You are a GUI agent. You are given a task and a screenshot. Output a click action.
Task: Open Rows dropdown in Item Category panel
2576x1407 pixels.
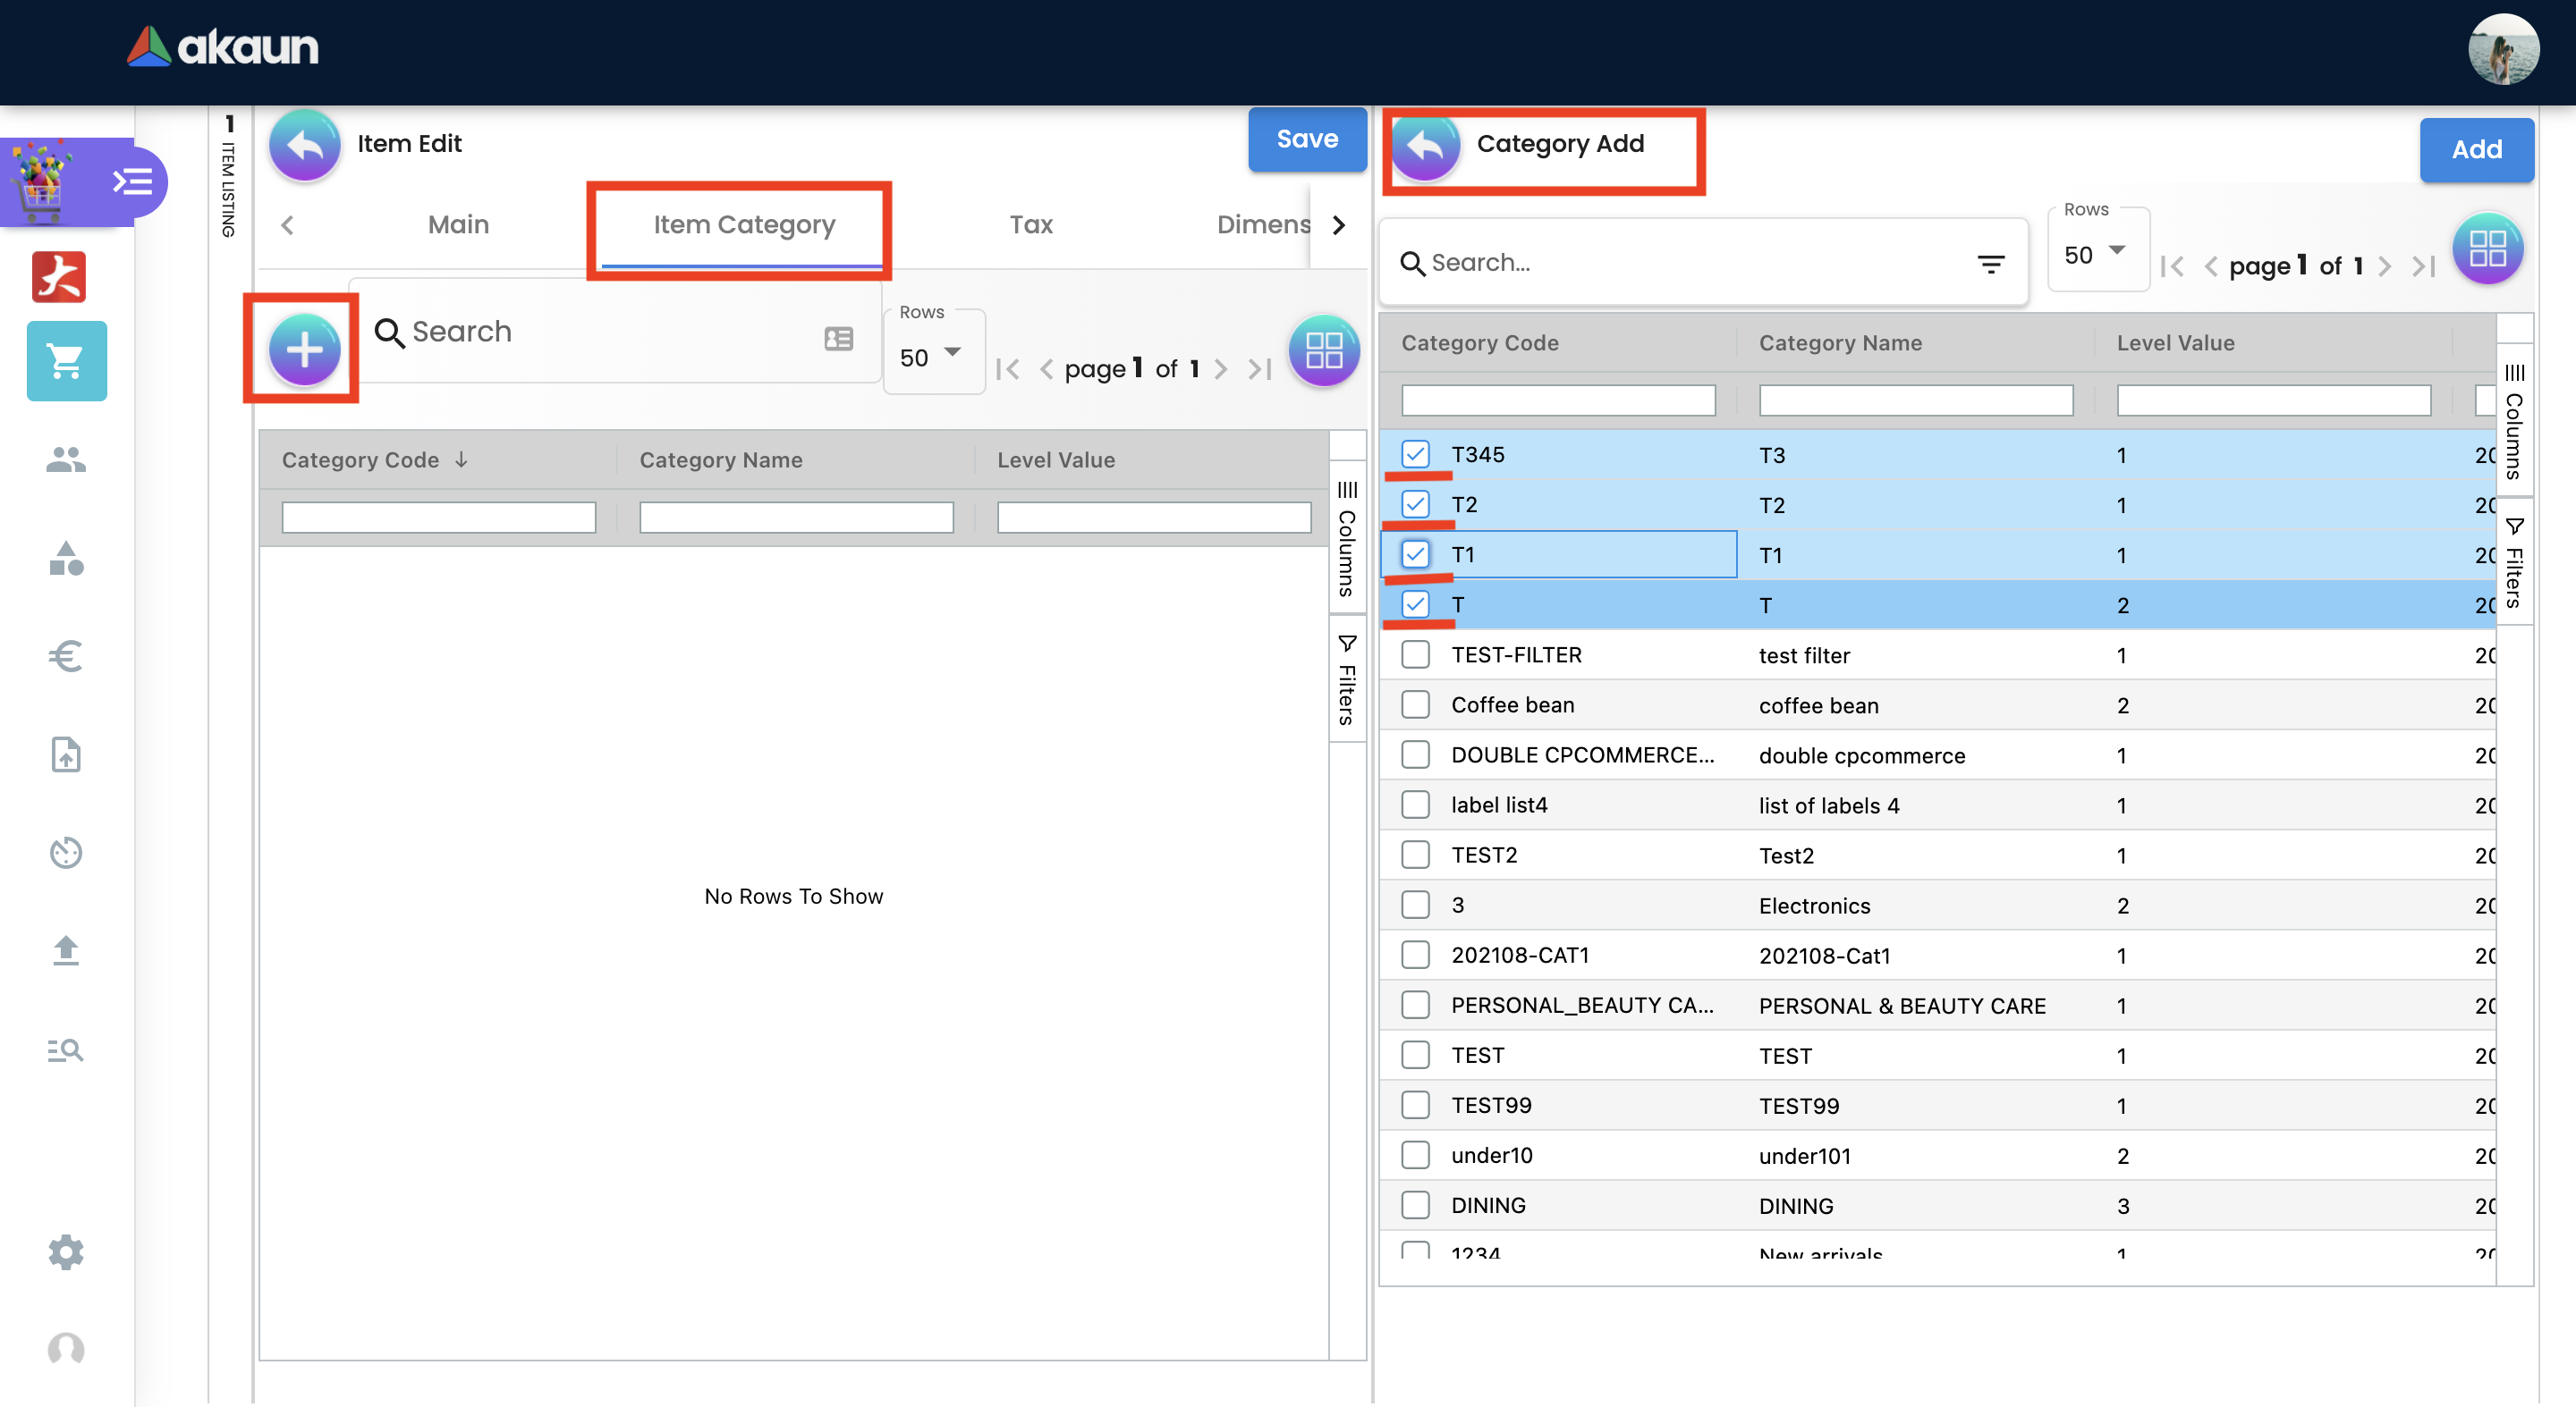[931, 357]
